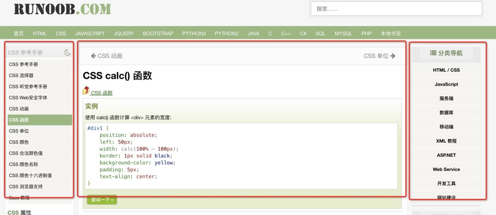Open the C item in navigation bar
This screenshot has width=496, height=215.
[270, 33]
